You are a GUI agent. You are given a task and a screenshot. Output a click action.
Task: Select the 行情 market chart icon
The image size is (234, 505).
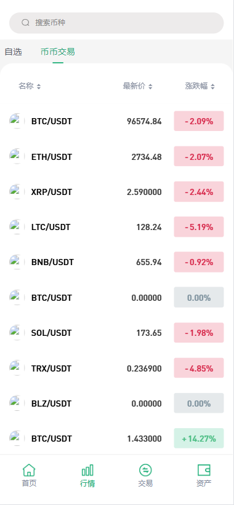click(x=87, y=470)
